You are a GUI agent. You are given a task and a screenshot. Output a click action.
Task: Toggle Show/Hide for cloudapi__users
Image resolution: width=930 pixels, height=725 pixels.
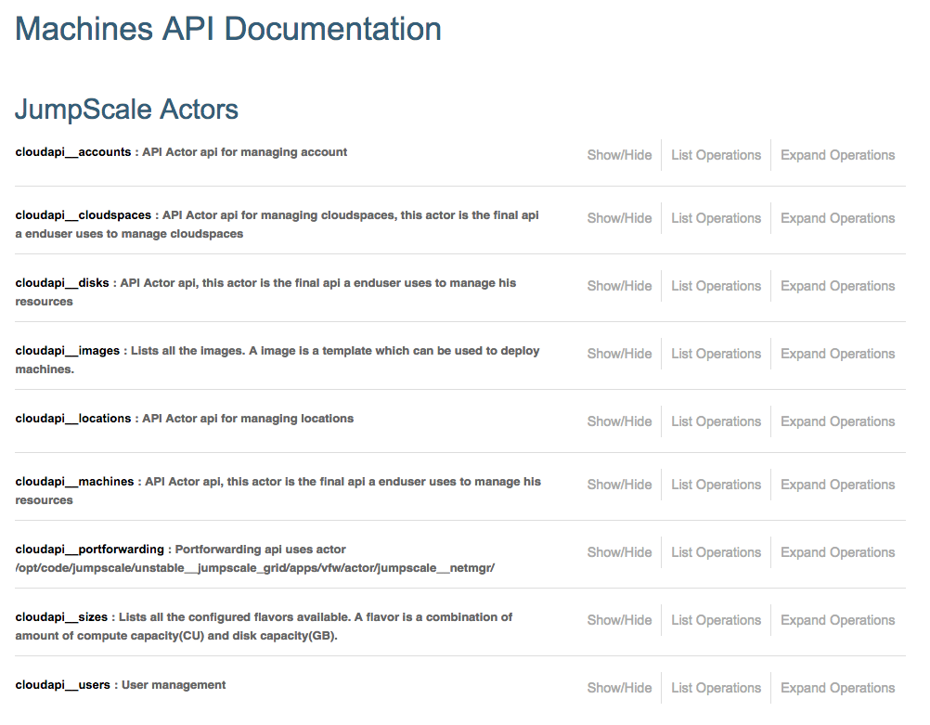point(619,688)
